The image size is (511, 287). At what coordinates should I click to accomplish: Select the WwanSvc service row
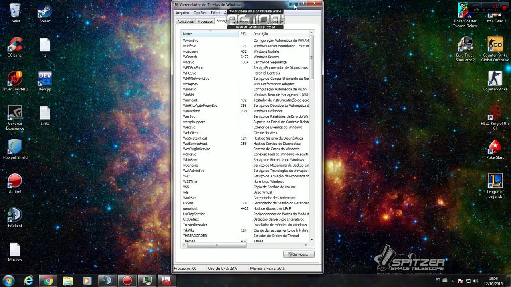click(x=245, y=40)
